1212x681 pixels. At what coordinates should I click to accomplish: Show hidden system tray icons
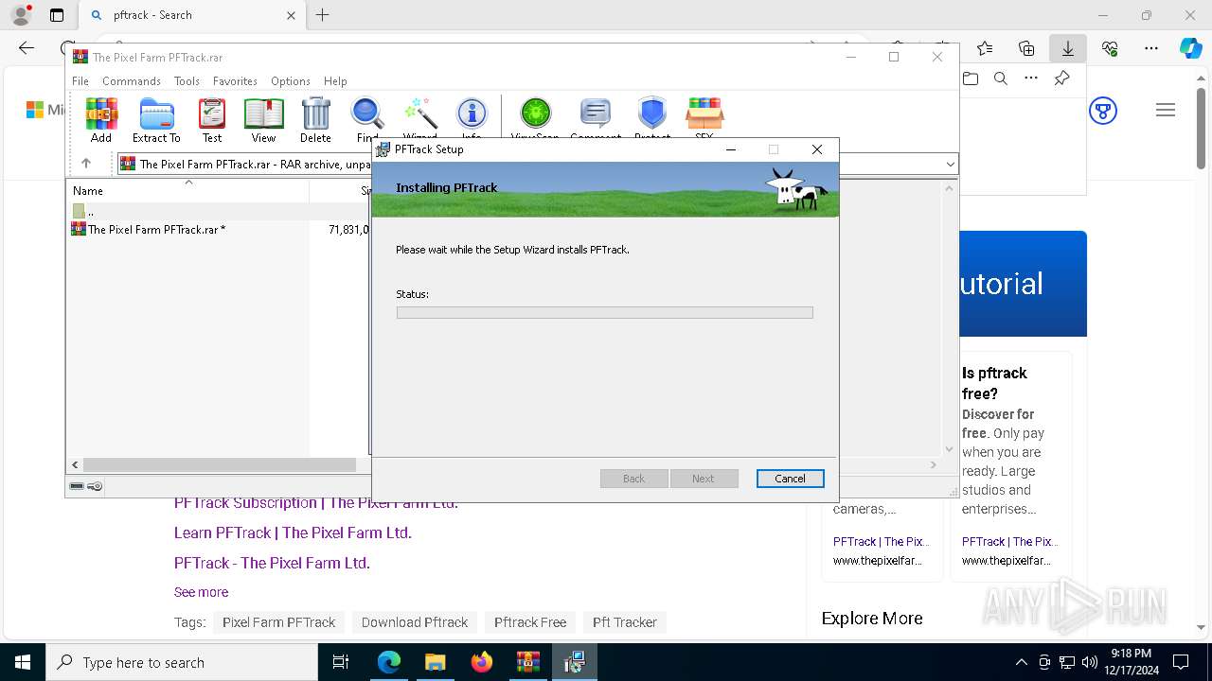pyautogui.click(x=1021, y=662)
